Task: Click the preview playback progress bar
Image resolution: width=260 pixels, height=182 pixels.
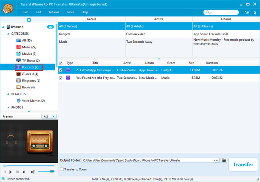Action: coord(28,166)
